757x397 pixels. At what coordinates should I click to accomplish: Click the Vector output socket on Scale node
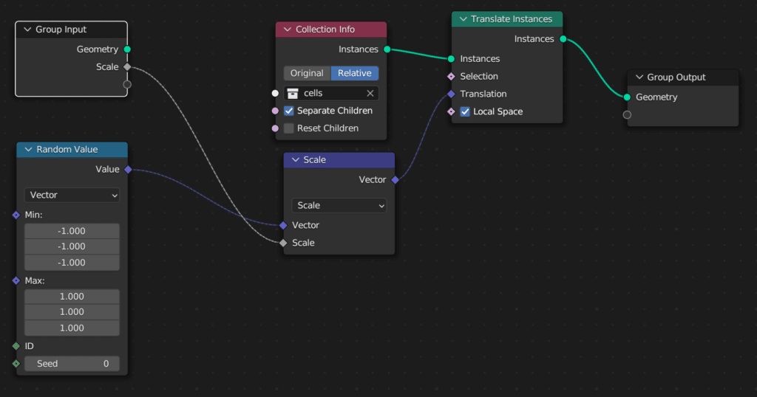pos(395,180)
